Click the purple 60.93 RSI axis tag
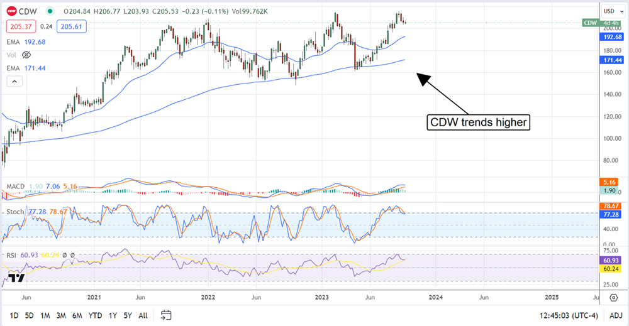 [x=611, y=260]
